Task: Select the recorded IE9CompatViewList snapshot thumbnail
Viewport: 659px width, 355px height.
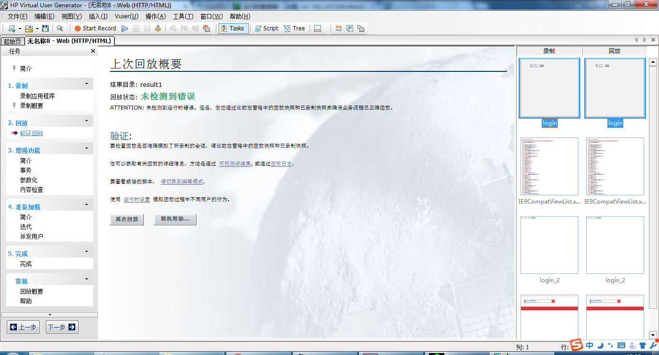Action: click(549, 166)
